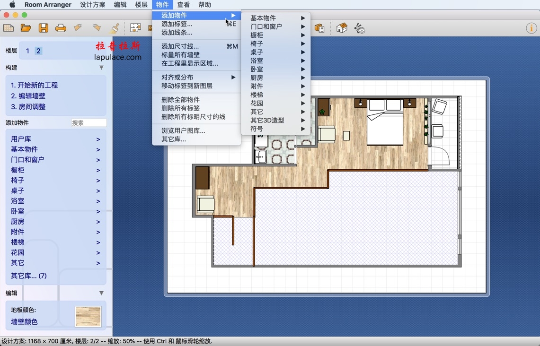Open 符号 submenu entry

pyautogui.click(x=276, y=129)
